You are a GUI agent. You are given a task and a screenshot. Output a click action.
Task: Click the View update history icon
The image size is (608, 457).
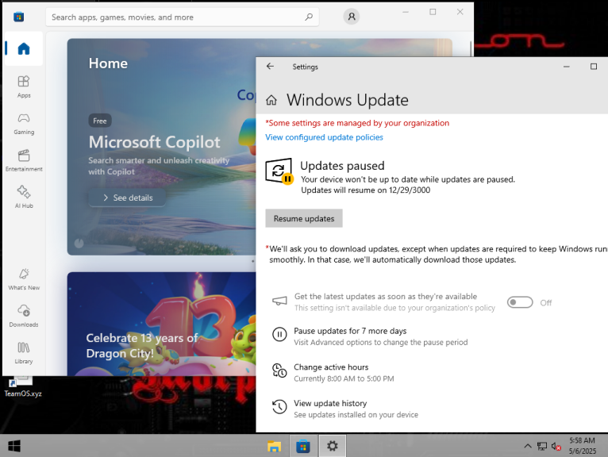[279, 406]
